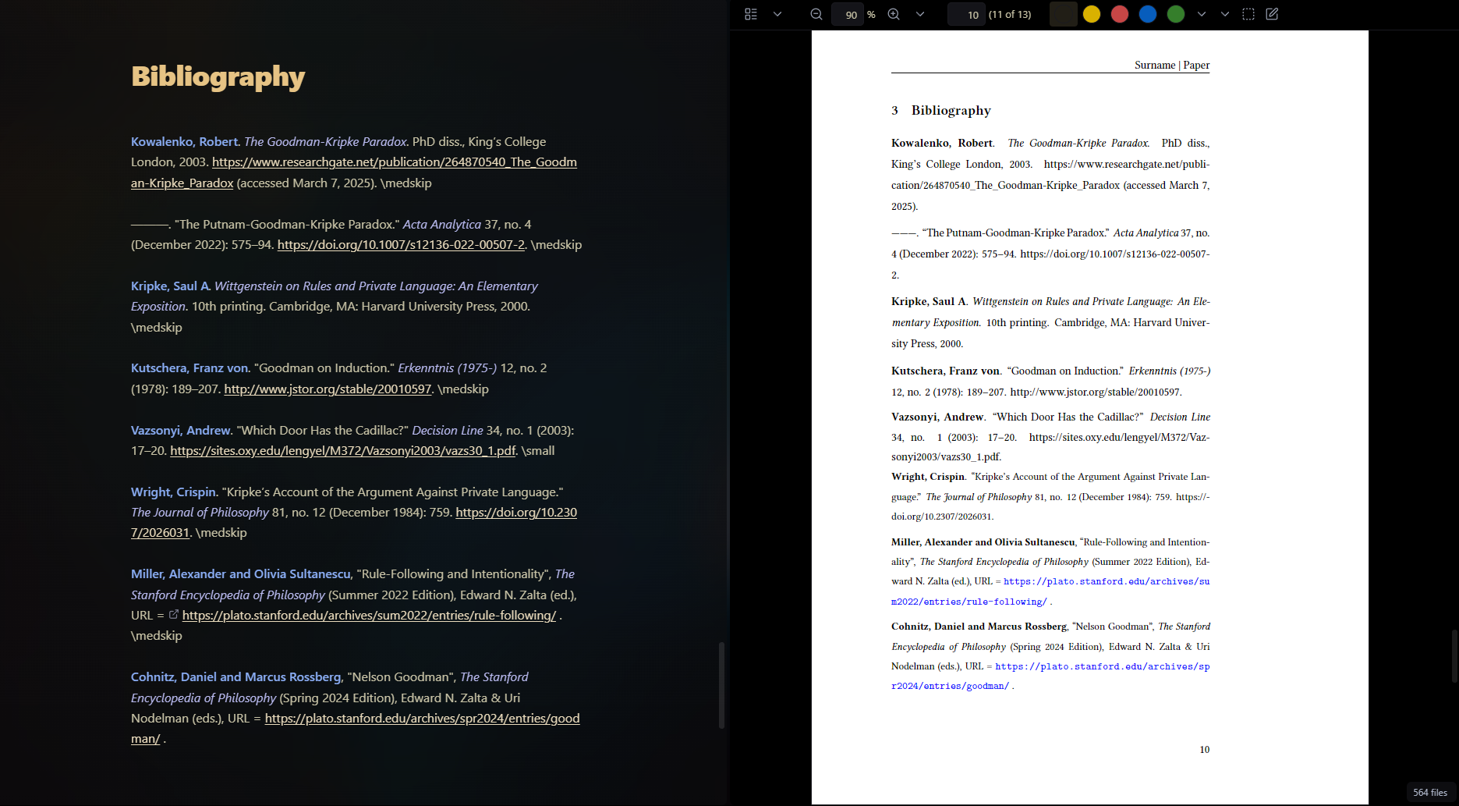Open the doi.org s12136-022-00507-2 link
The image size is (1459, 806).
(x=401, y=244)
